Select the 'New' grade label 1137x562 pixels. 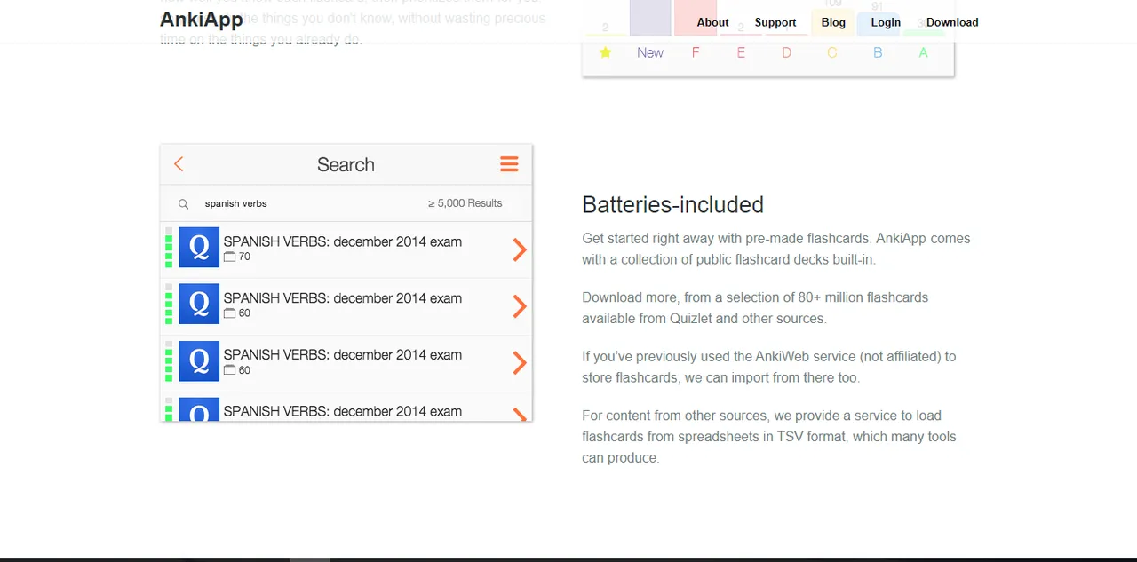click(650, 52)
